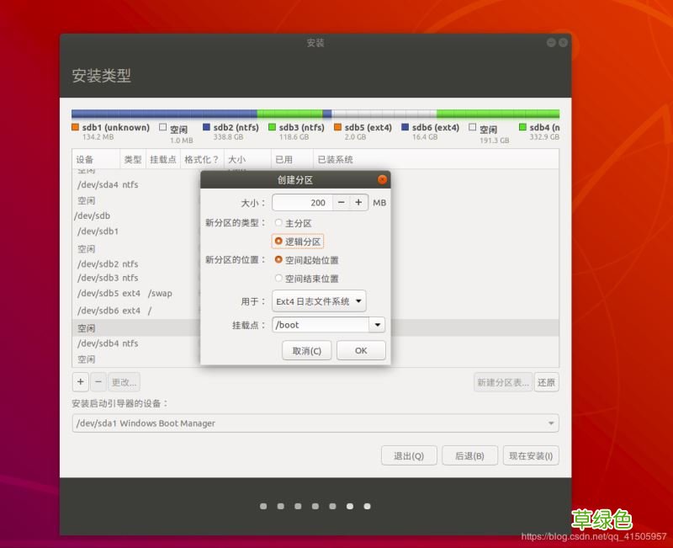Start installation with 现在安装(I)
Viewport: 673px width, 548px height.
(530, 455)
